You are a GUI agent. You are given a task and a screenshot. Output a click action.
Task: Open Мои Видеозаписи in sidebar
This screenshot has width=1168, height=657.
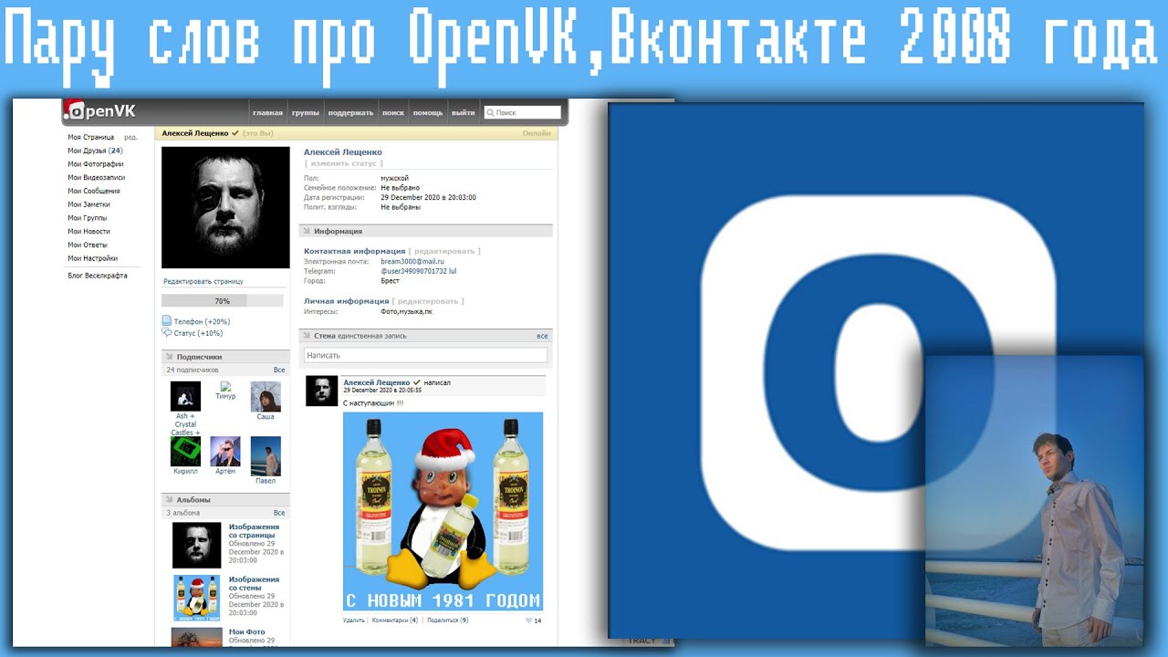(97, 178)
